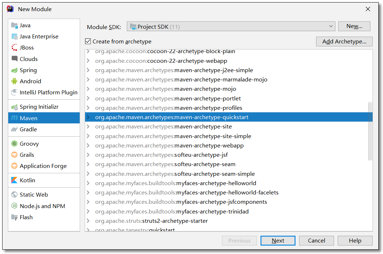
Task: Expand the struts2-archetype-starter entry arrow
Action: tap(88, 221)
